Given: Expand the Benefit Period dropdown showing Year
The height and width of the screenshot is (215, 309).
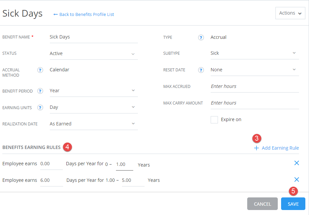Looking at the screenshot, I should click(x=94, y=91).
